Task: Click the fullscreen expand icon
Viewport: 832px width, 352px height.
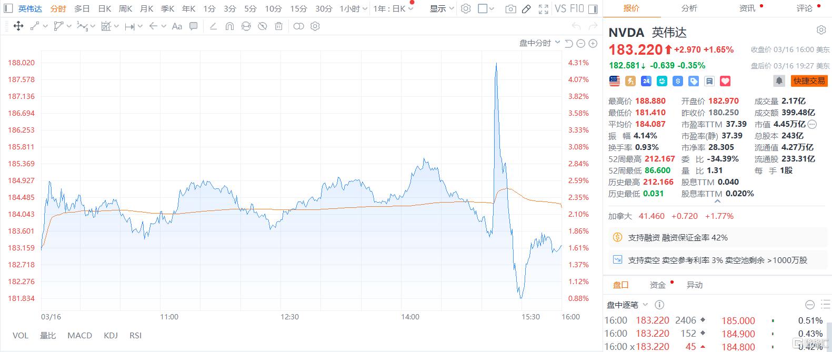Action: (544, 9)
